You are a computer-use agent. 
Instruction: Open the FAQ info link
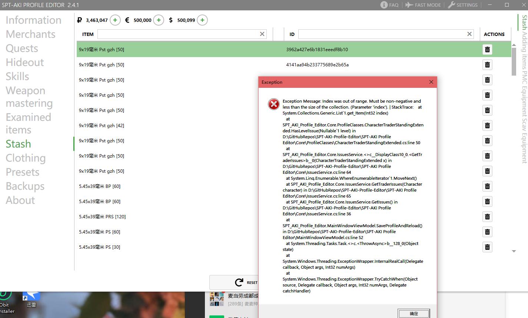(x=389, y=5)
